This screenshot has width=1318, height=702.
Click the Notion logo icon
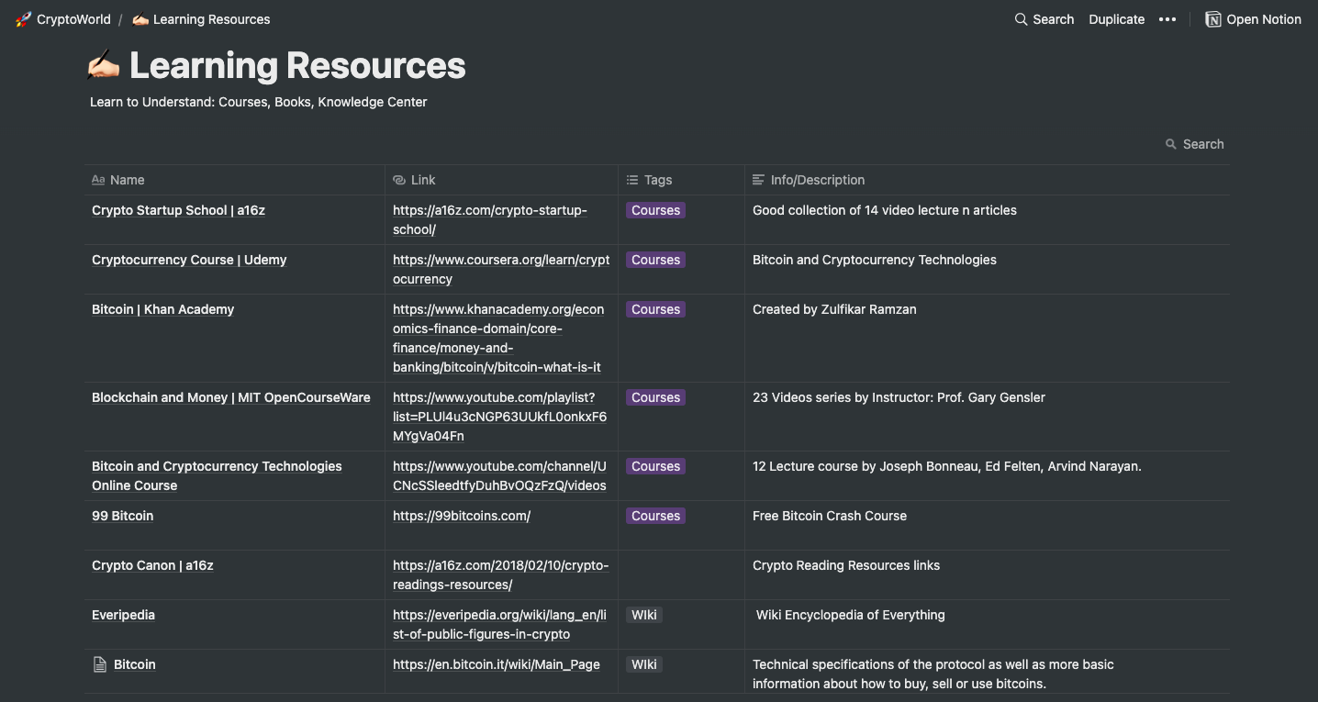1213,19
